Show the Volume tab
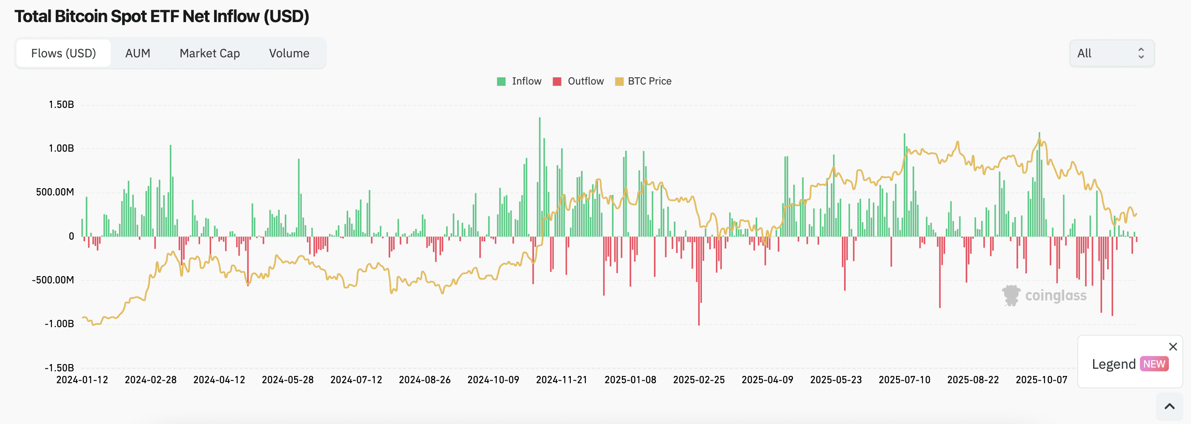 (289, 53)
